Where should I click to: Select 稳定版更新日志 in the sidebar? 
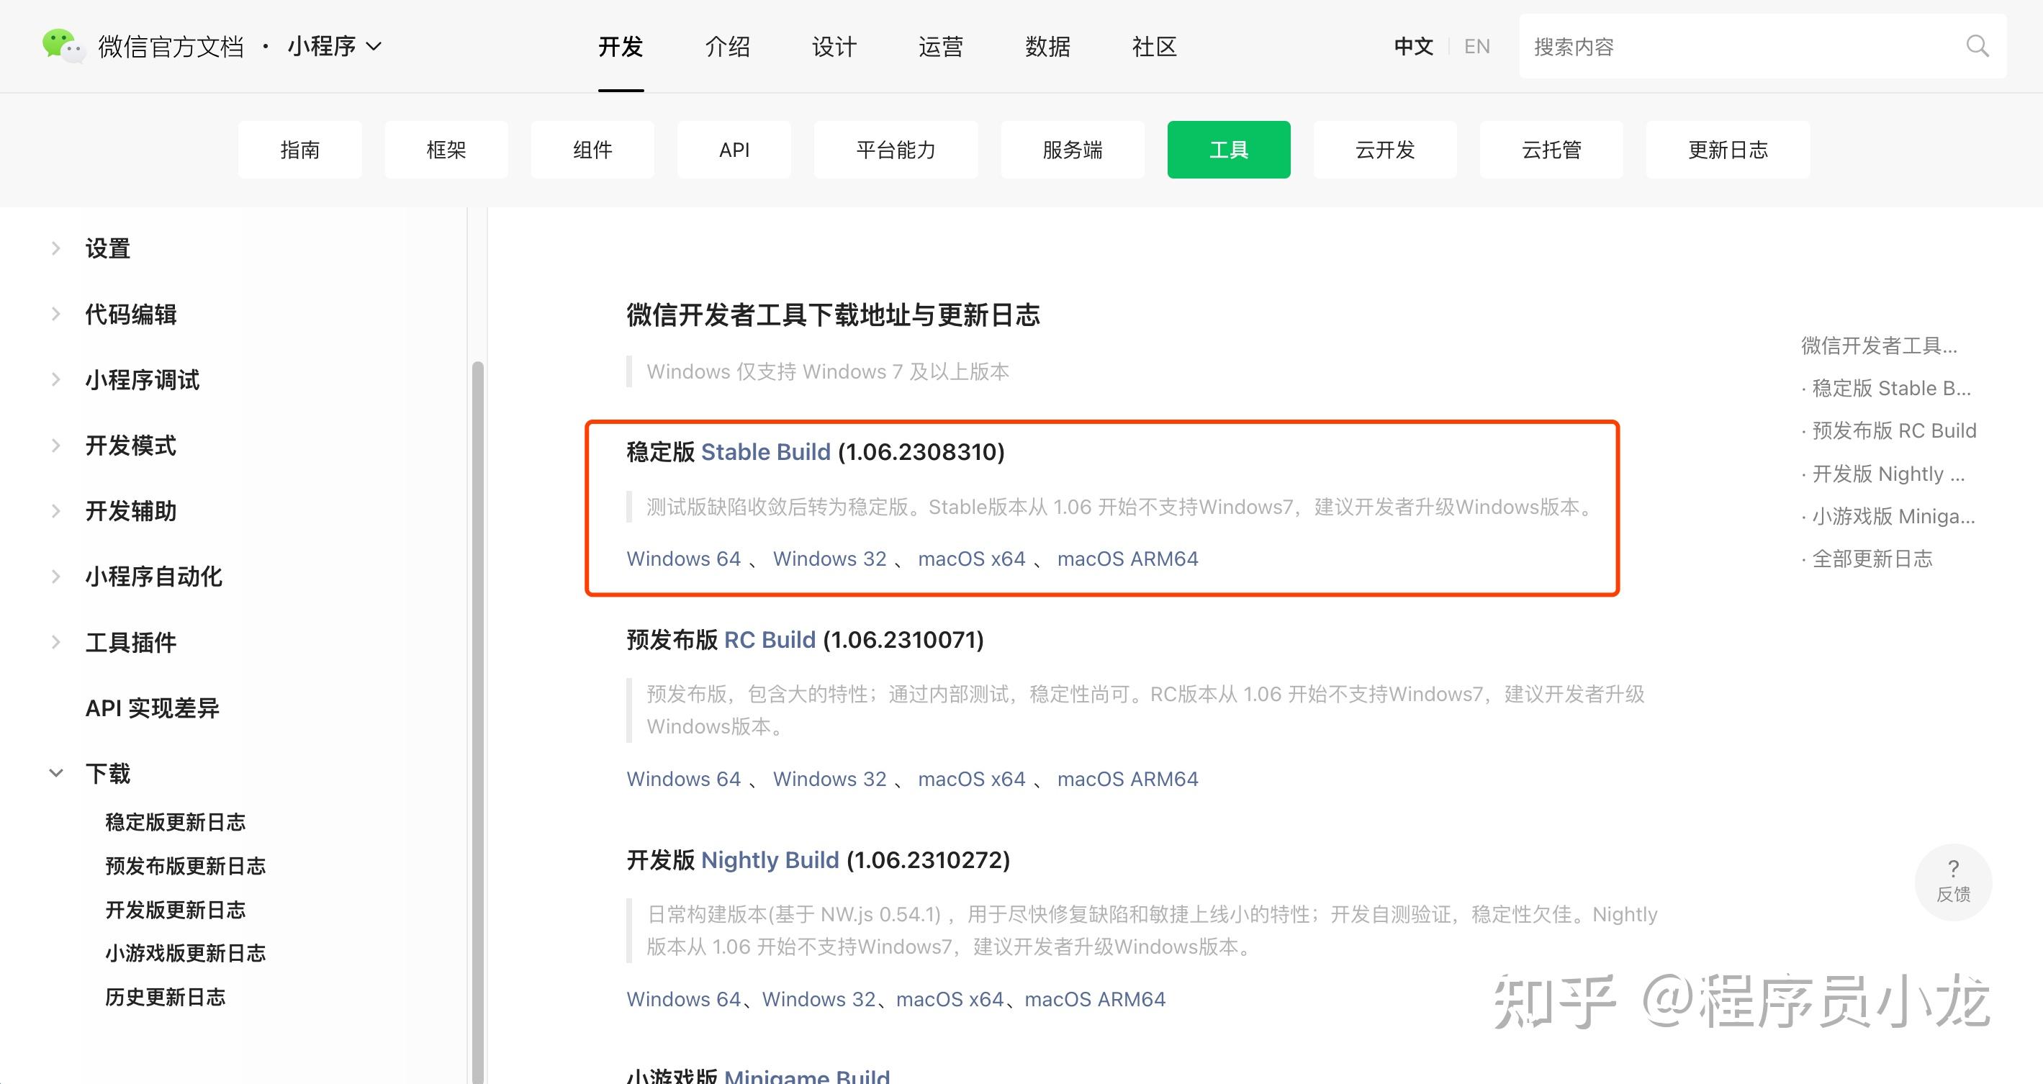point(175,821)
